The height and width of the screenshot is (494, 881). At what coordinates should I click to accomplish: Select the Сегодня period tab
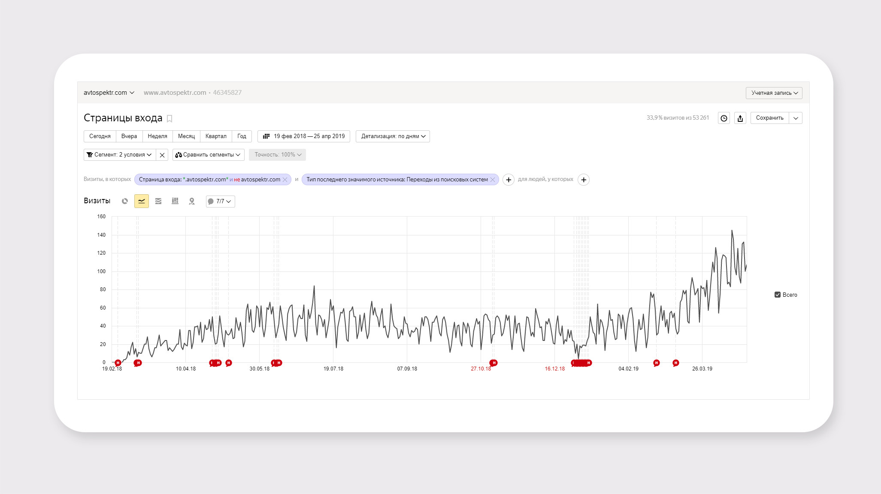click(x=100, y=136)
